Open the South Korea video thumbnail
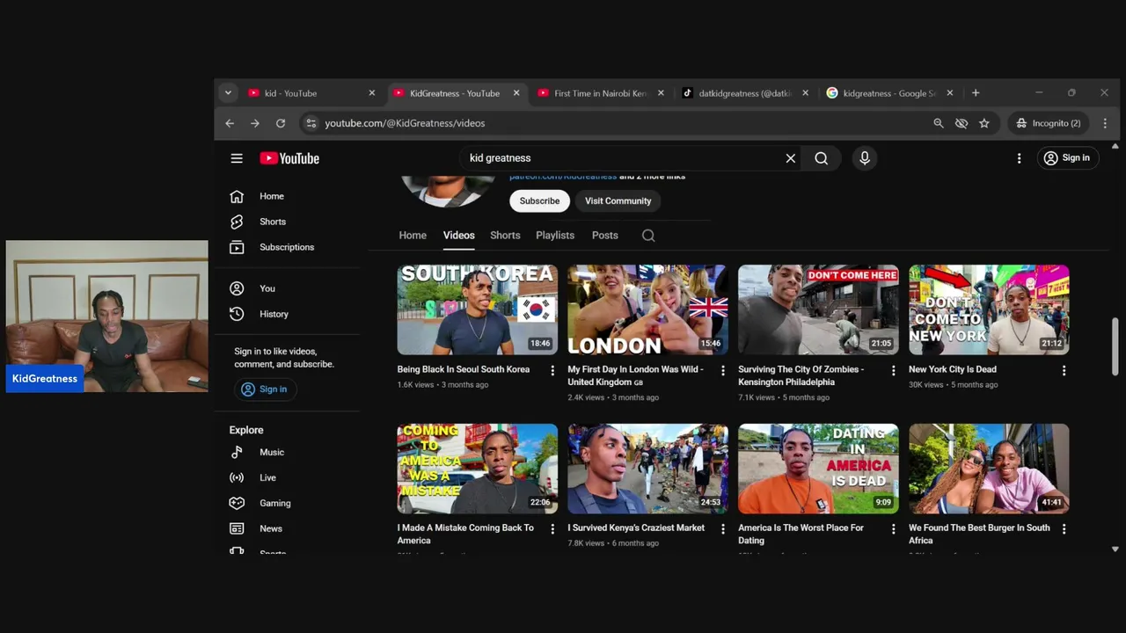The height and width of the screenshot is (633, 1126). (x=478, y=309)
